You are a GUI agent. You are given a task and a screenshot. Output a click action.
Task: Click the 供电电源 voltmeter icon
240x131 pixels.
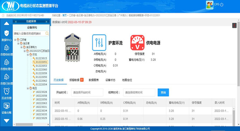coord(137,43)
